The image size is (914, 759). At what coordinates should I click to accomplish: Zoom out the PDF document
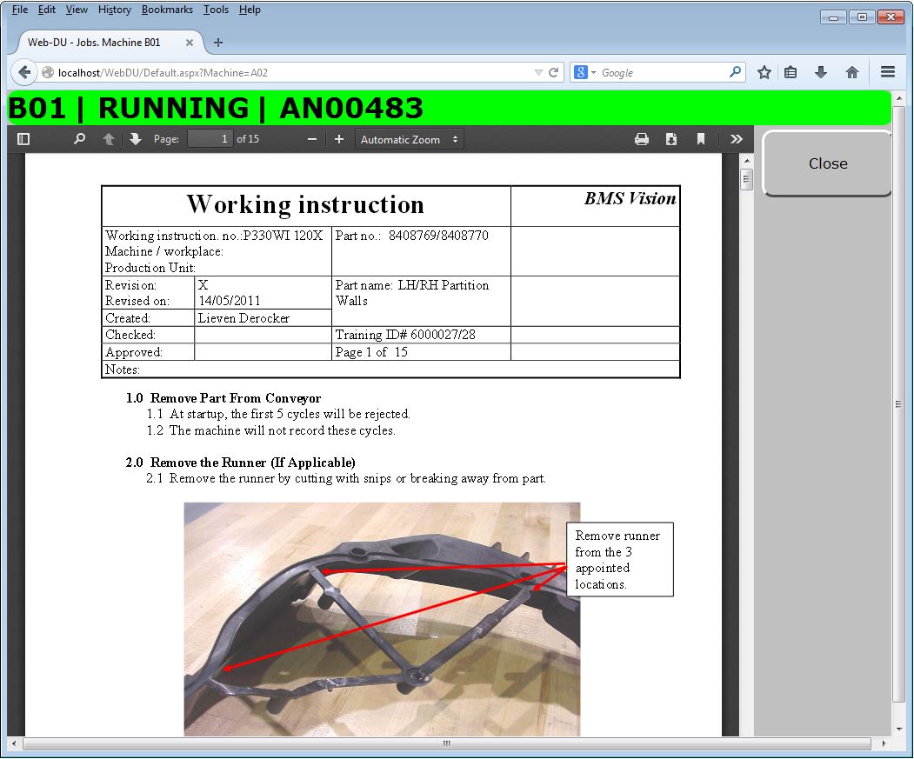pyautogui.click(x=312, y=139)
